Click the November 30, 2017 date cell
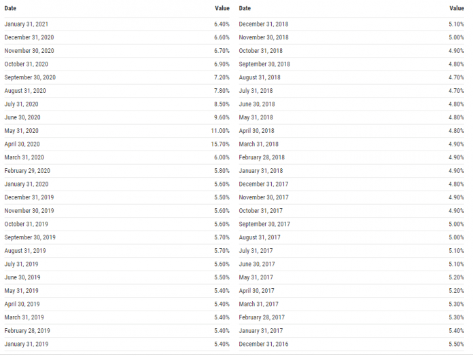473x356 pixels. pyautogui.click(x=264, y=197)
